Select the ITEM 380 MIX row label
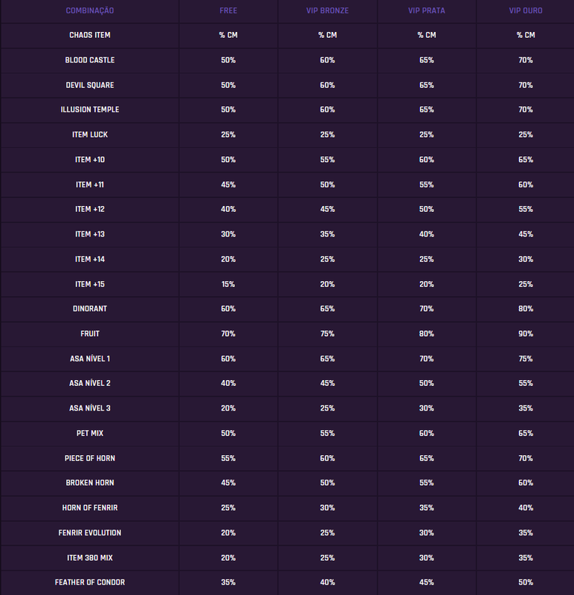574x595 pixels. coord(90,558)
